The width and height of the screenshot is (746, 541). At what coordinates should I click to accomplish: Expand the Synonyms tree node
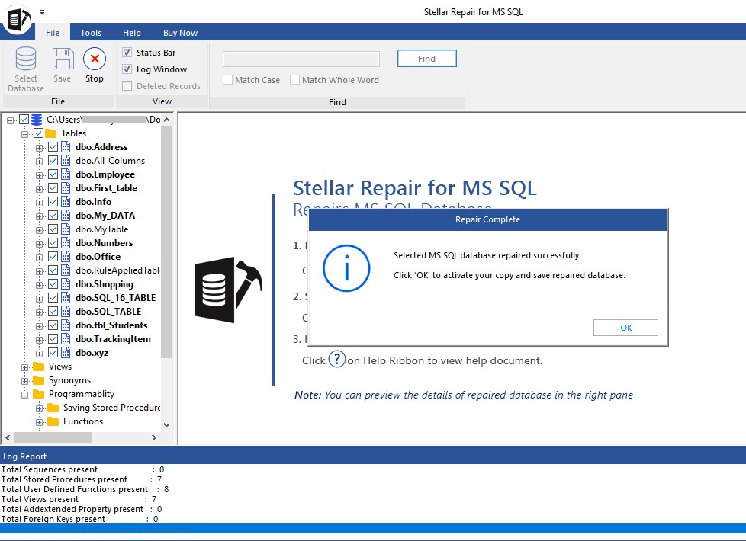tap(25, 380)
